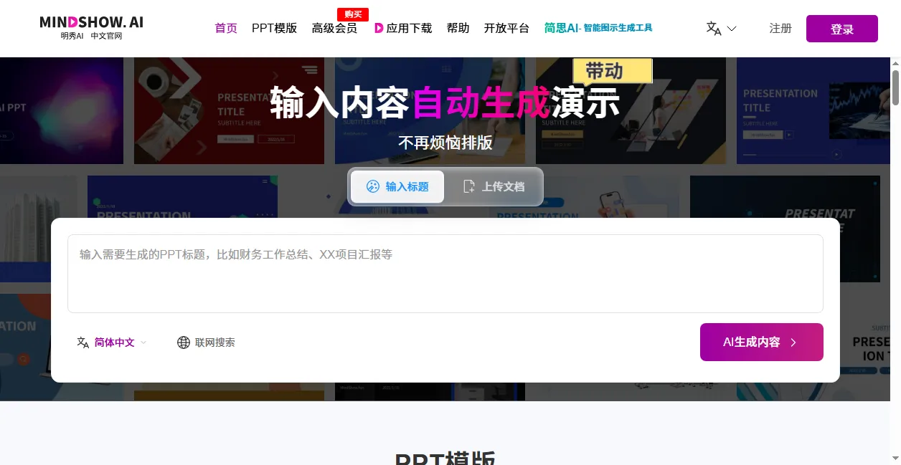The image size is (901, 465).
Task: Click the PPT title input field
Action: [445, 273]
